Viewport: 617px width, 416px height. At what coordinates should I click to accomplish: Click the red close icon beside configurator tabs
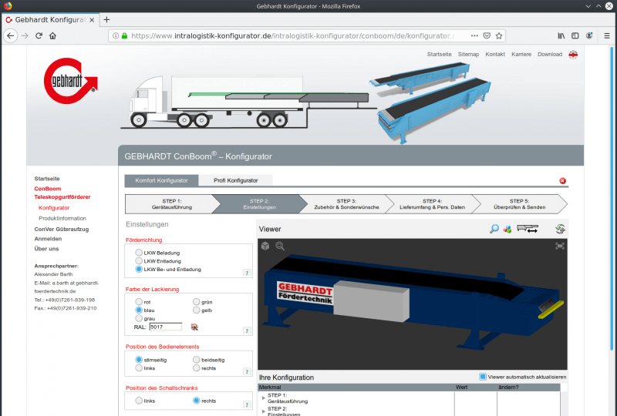pyautogui.click(x=563, y=180)
